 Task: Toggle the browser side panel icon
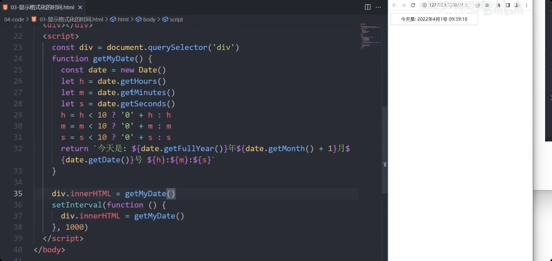(508, 5)
